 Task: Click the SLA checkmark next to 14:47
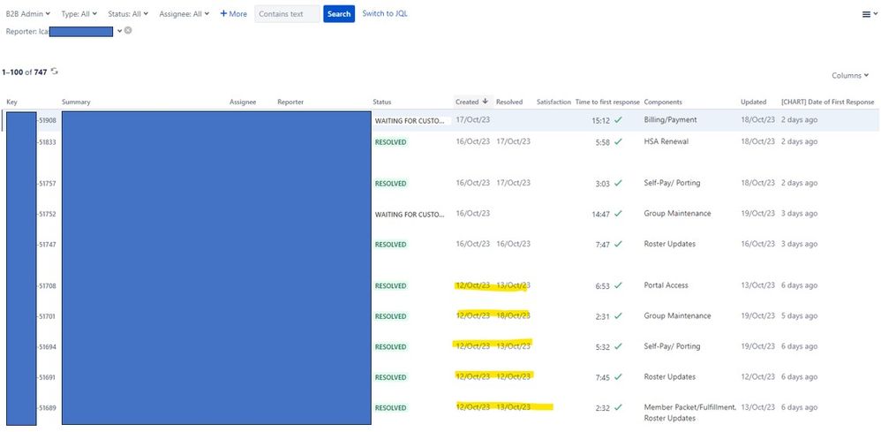pyautogui.click(x=618, y=213)
